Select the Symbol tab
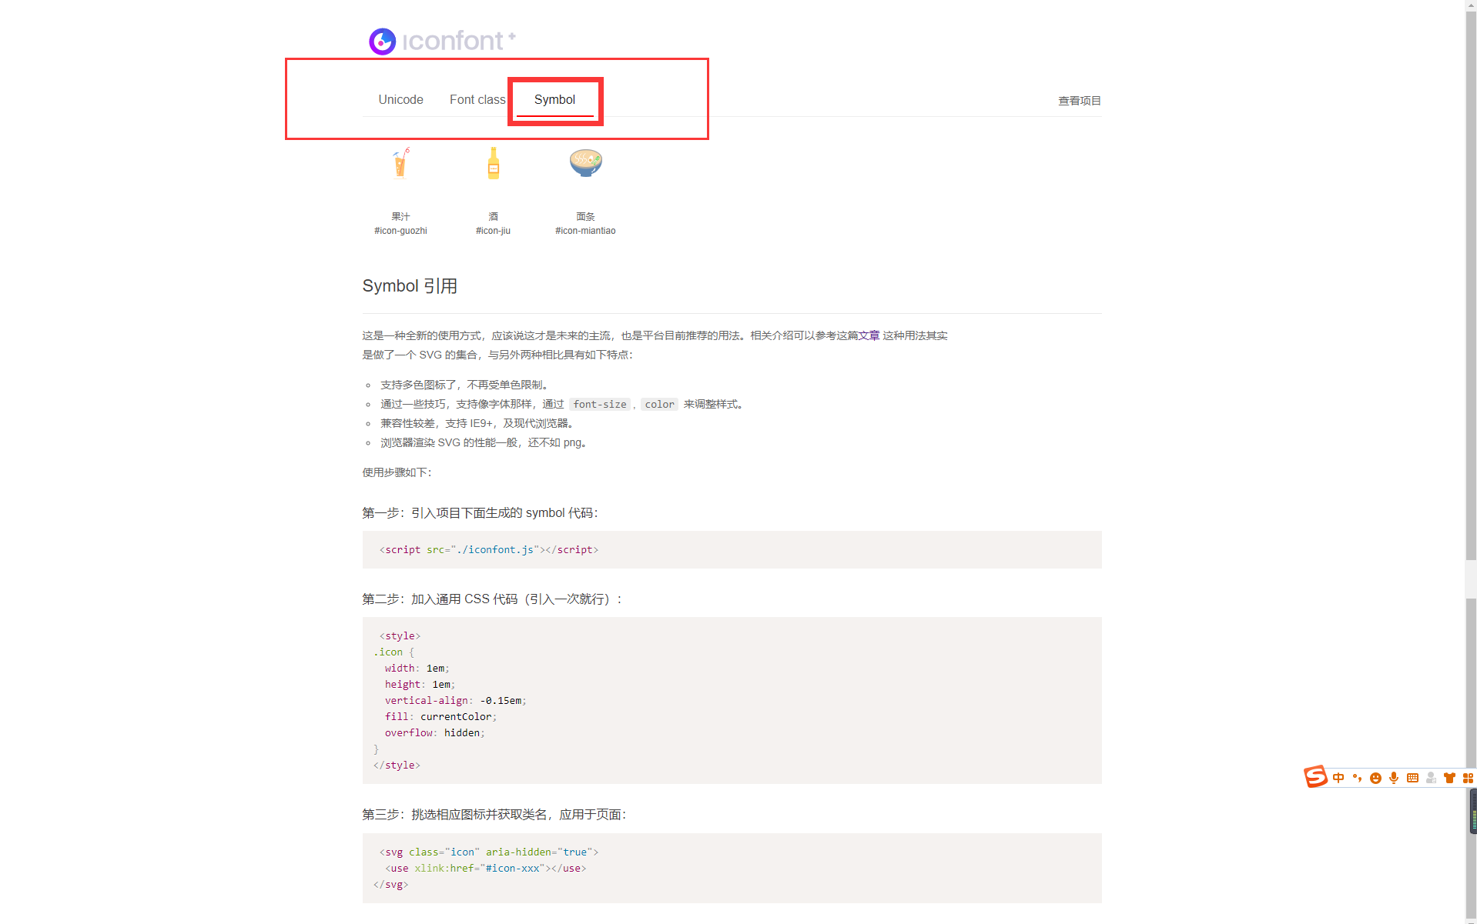 point(554,99)
